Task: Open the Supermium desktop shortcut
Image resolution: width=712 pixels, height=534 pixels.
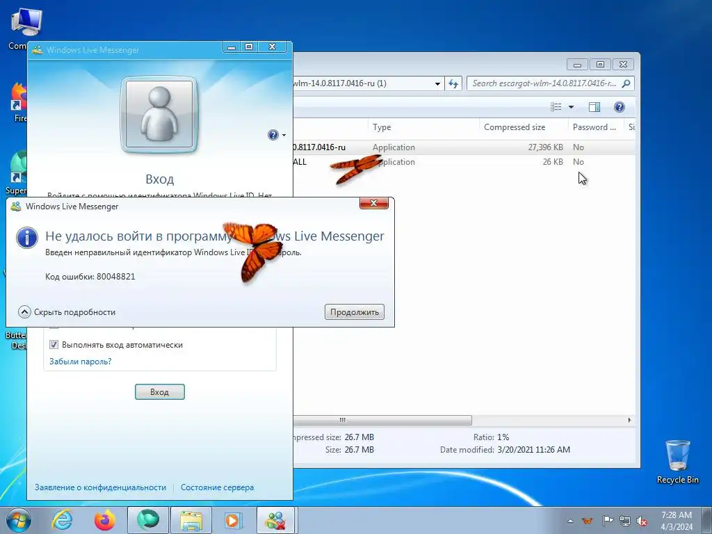Action: pyautogui.click(x=17, y=172)
